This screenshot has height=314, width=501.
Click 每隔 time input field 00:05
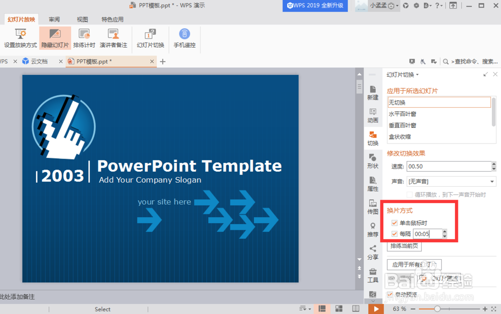427,234
